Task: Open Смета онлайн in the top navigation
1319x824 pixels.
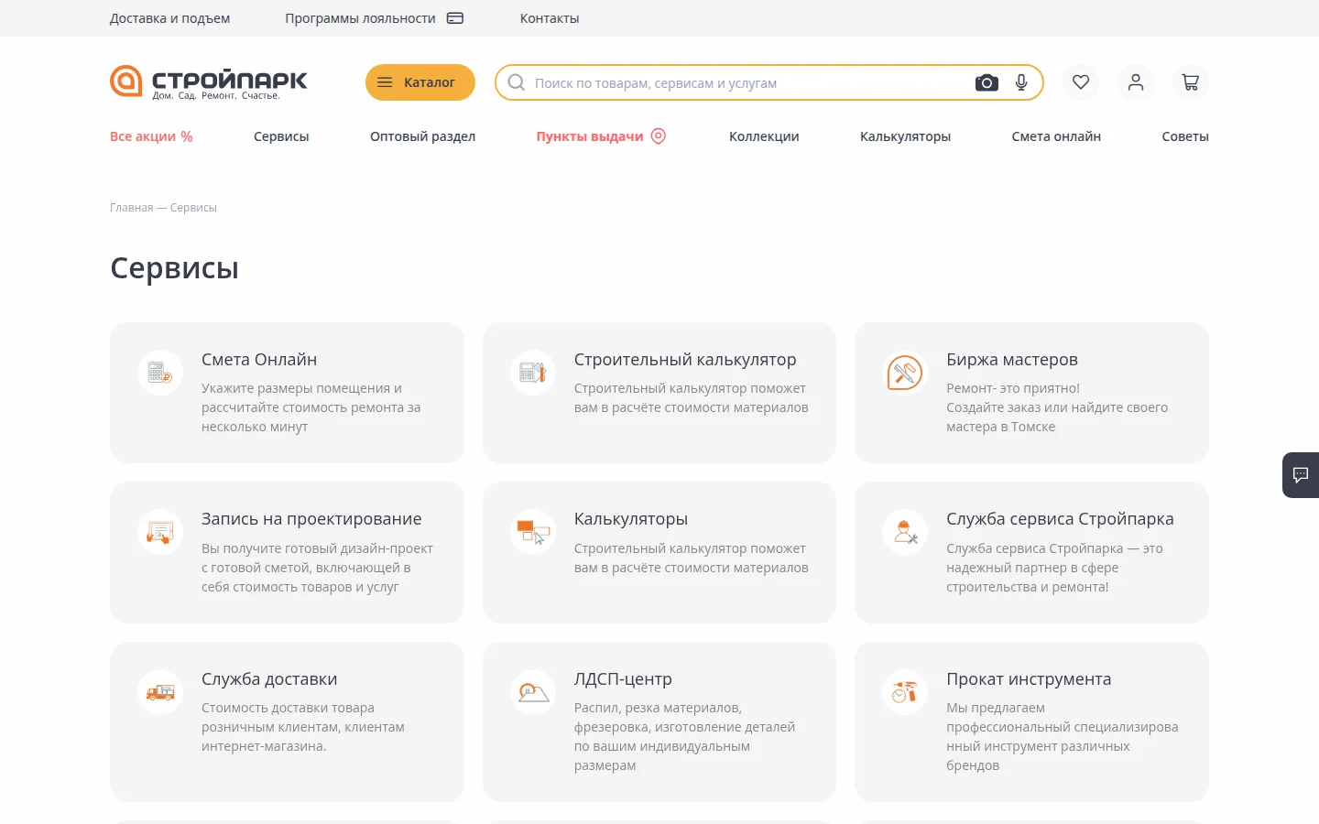Action: (x=1056, y=136)
